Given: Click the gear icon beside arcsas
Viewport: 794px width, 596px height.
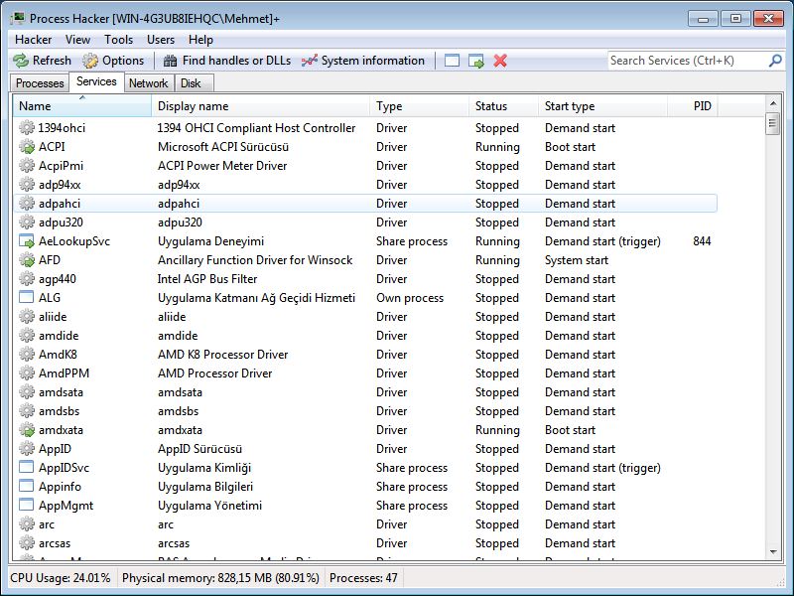Looking at the screenshot, I should pos(27,543).
